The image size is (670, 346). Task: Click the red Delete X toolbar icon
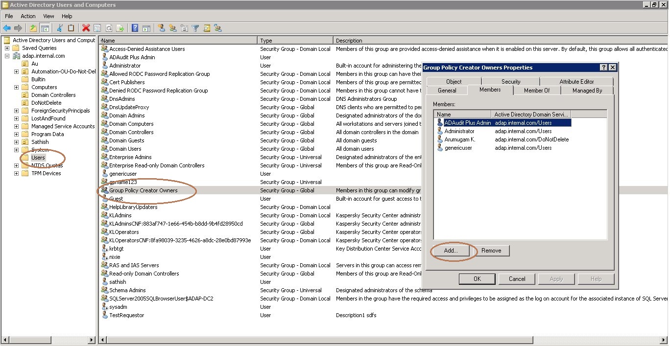(x=86, y=28)
